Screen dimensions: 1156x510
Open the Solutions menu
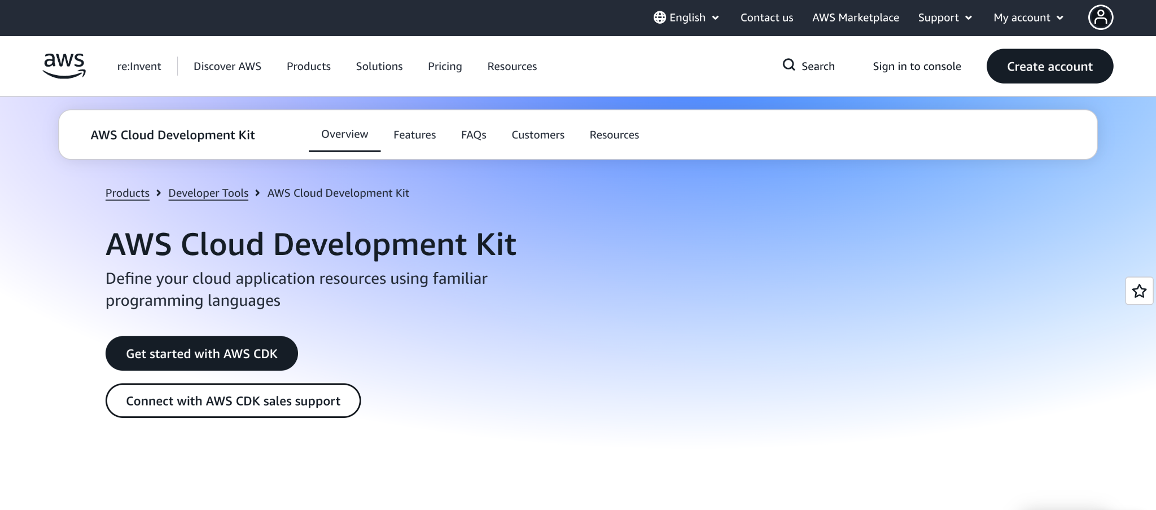[x=379, y=66]
